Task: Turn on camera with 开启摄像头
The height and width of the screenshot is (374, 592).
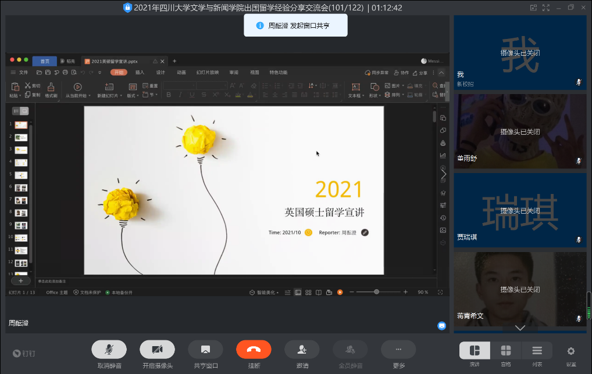Action: tap(157, 349)
